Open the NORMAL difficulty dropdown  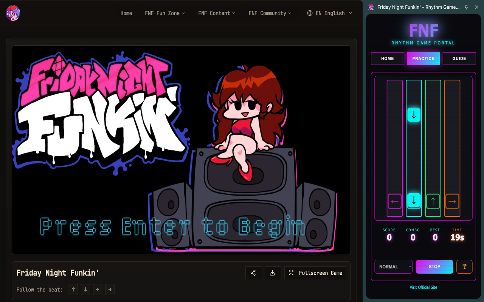point(393,267)
